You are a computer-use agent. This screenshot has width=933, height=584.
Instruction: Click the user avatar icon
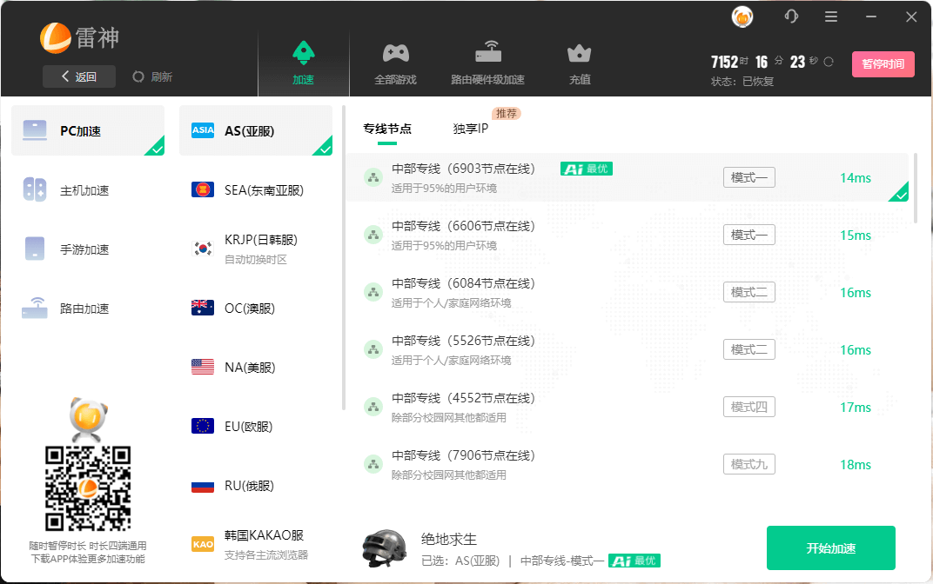(742, 17)
